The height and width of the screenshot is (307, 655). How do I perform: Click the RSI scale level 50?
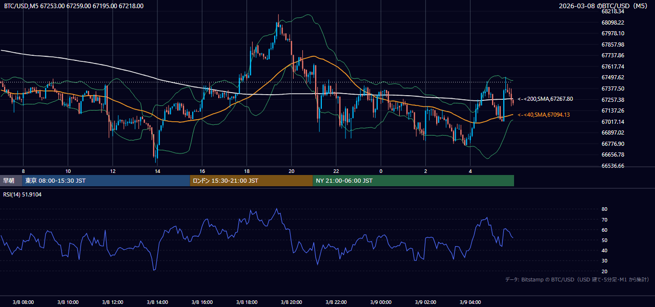604,240
